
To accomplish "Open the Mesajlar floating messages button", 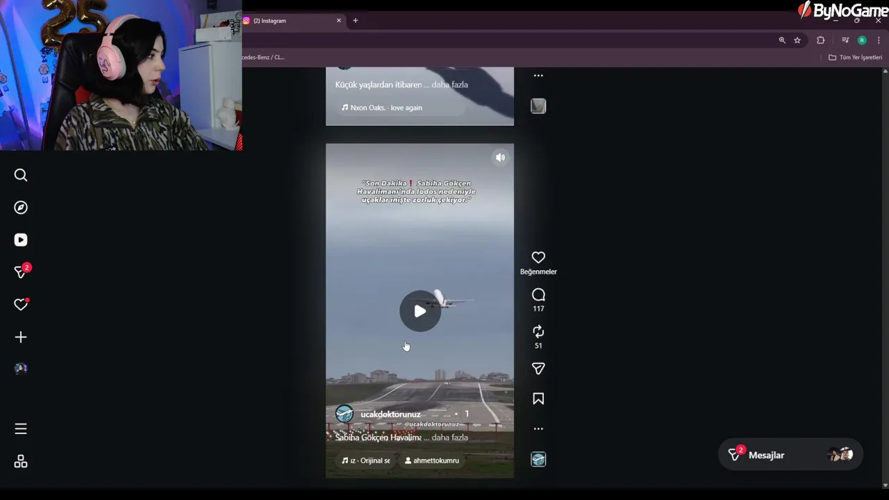I will coord(790,455).
